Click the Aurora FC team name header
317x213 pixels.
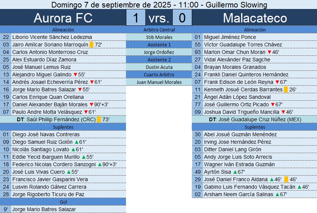pos(63,18)
